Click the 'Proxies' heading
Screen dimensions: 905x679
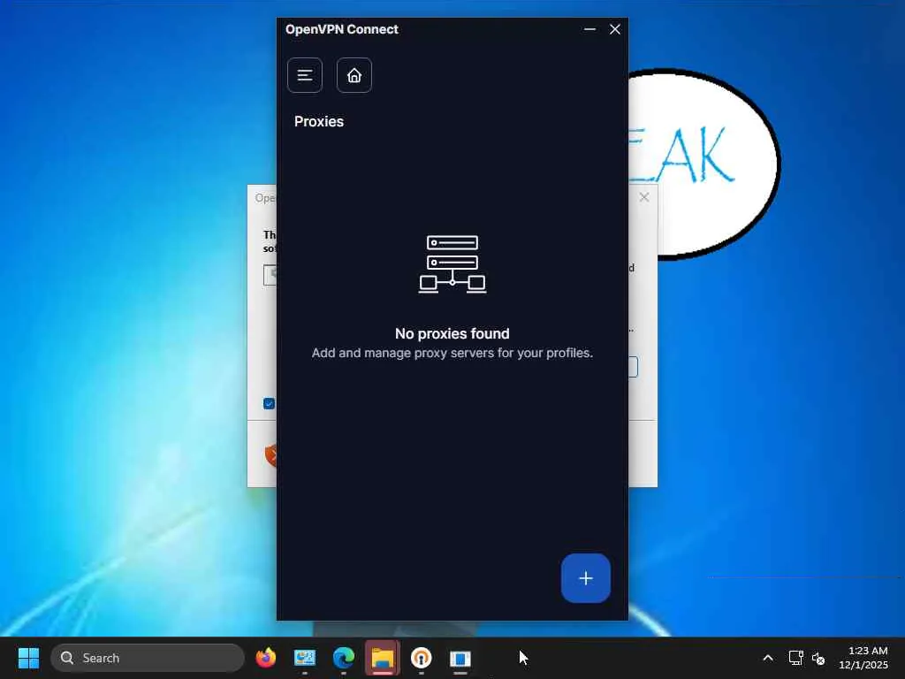tap(318, 121)
